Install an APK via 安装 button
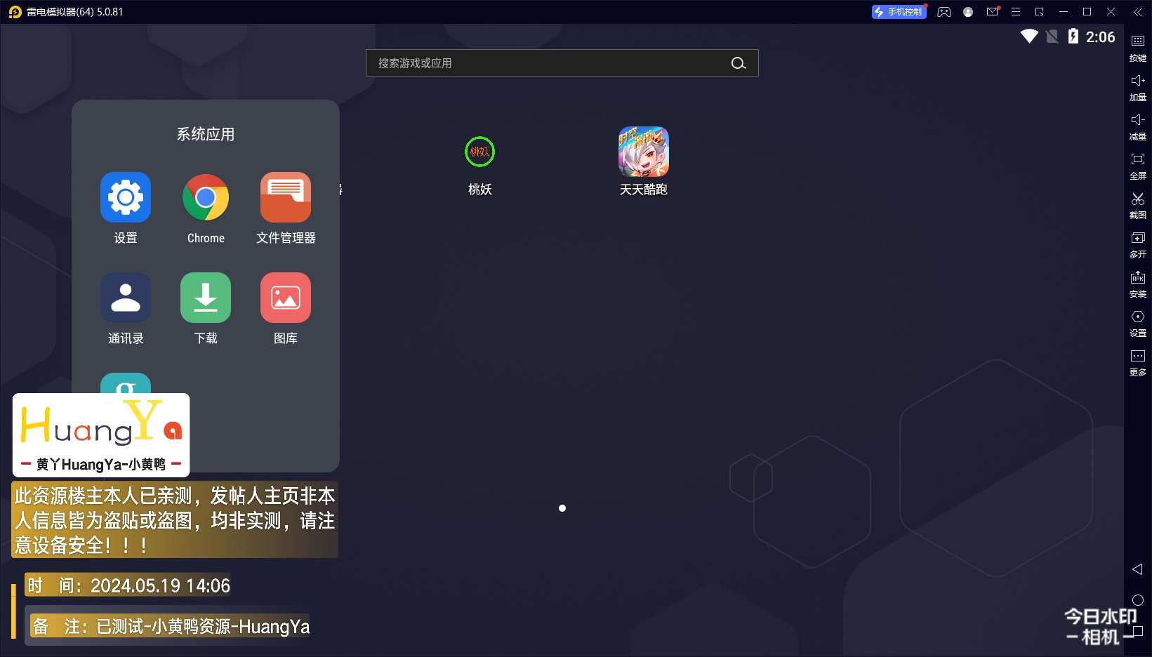Screen dimensions: 1152x657 coord(1138,284)
